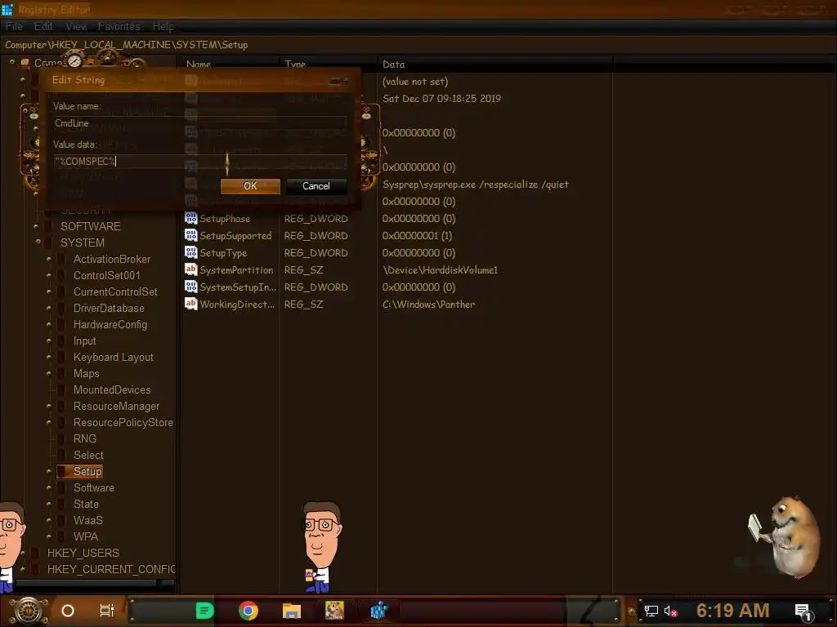Select the SystemPartition string icon
This screenshot has width=837, height=627.
point(190,269)
